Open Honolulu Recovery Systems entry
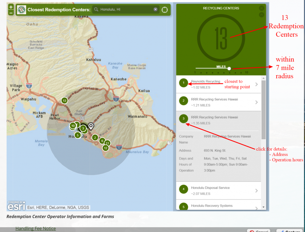The image size is (305, 232). (218, 205)
